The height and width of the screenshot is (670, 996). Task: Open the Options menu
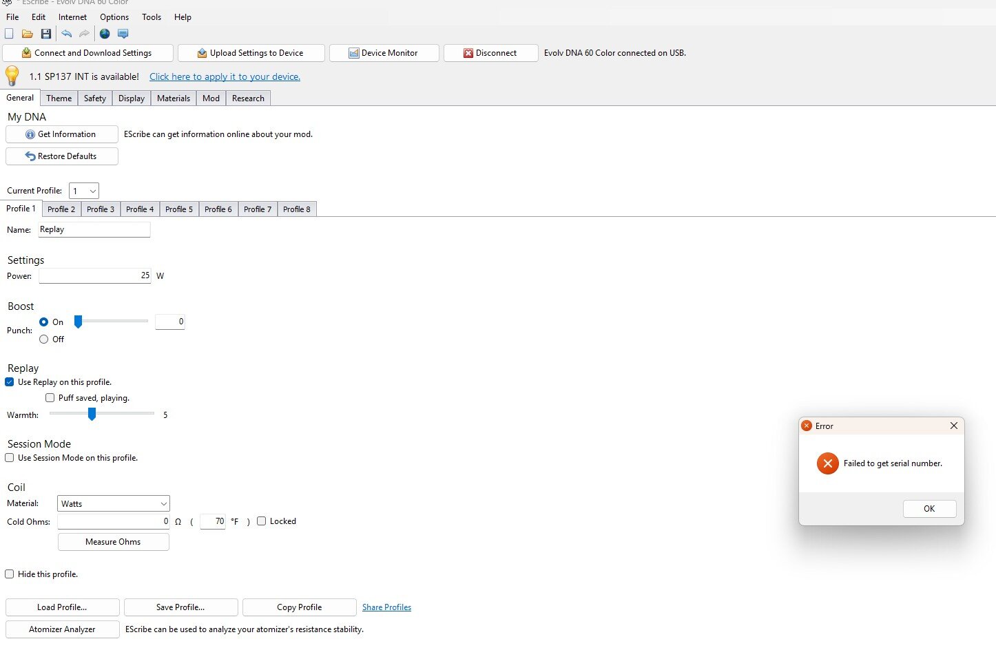(x=114, y=17)
